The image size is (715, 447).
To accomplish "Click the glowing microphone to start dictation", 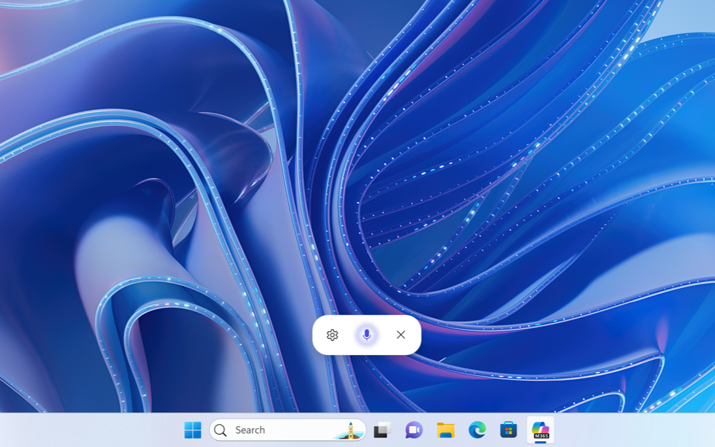I will click(367, 335).
